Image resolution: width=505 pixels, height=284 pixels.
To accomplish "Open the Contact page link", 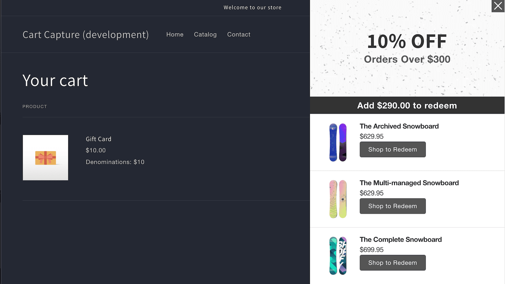I will [239, 34].
